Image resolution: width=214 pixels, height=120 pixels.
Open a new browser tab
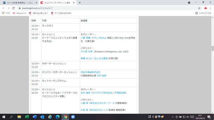[x=80, y=3]
